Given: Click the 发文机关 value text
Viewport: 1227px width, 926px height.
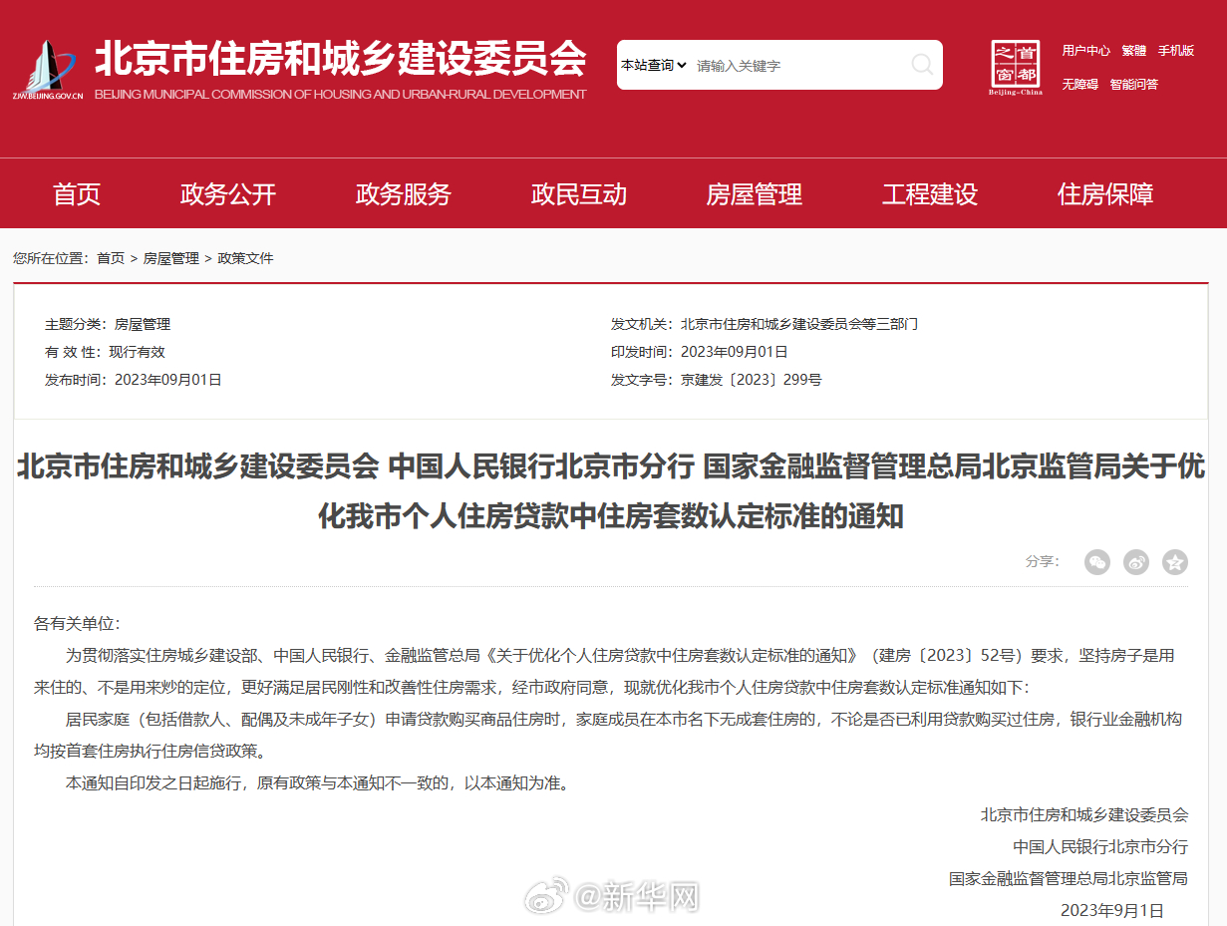Looking at the screenshot, I should [799, 324].
